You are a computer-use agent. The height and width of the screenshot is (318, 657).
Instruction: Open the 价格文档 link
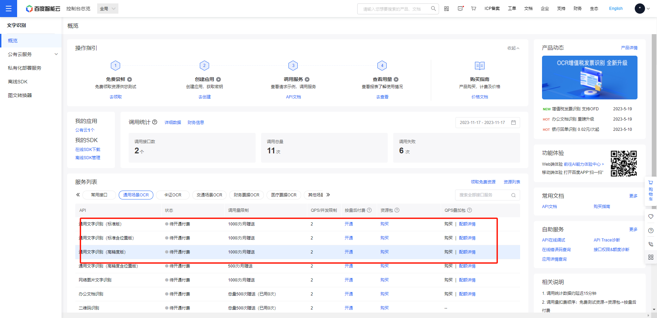[480, 97]
